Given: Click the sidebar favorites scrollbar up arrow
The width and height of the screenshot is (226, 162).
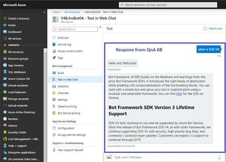Looking at the screenshot, I should 45,50.
